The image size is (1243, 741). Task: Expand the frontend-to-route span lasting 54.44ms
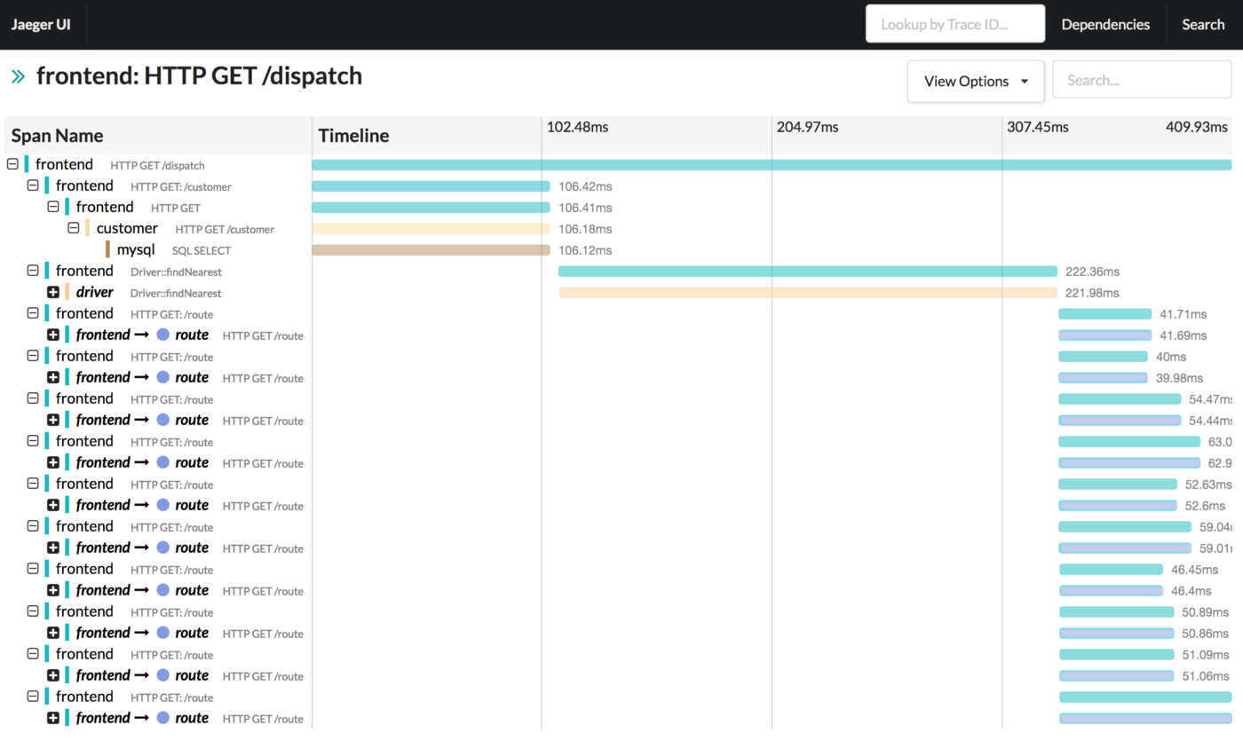pos(53,420)
